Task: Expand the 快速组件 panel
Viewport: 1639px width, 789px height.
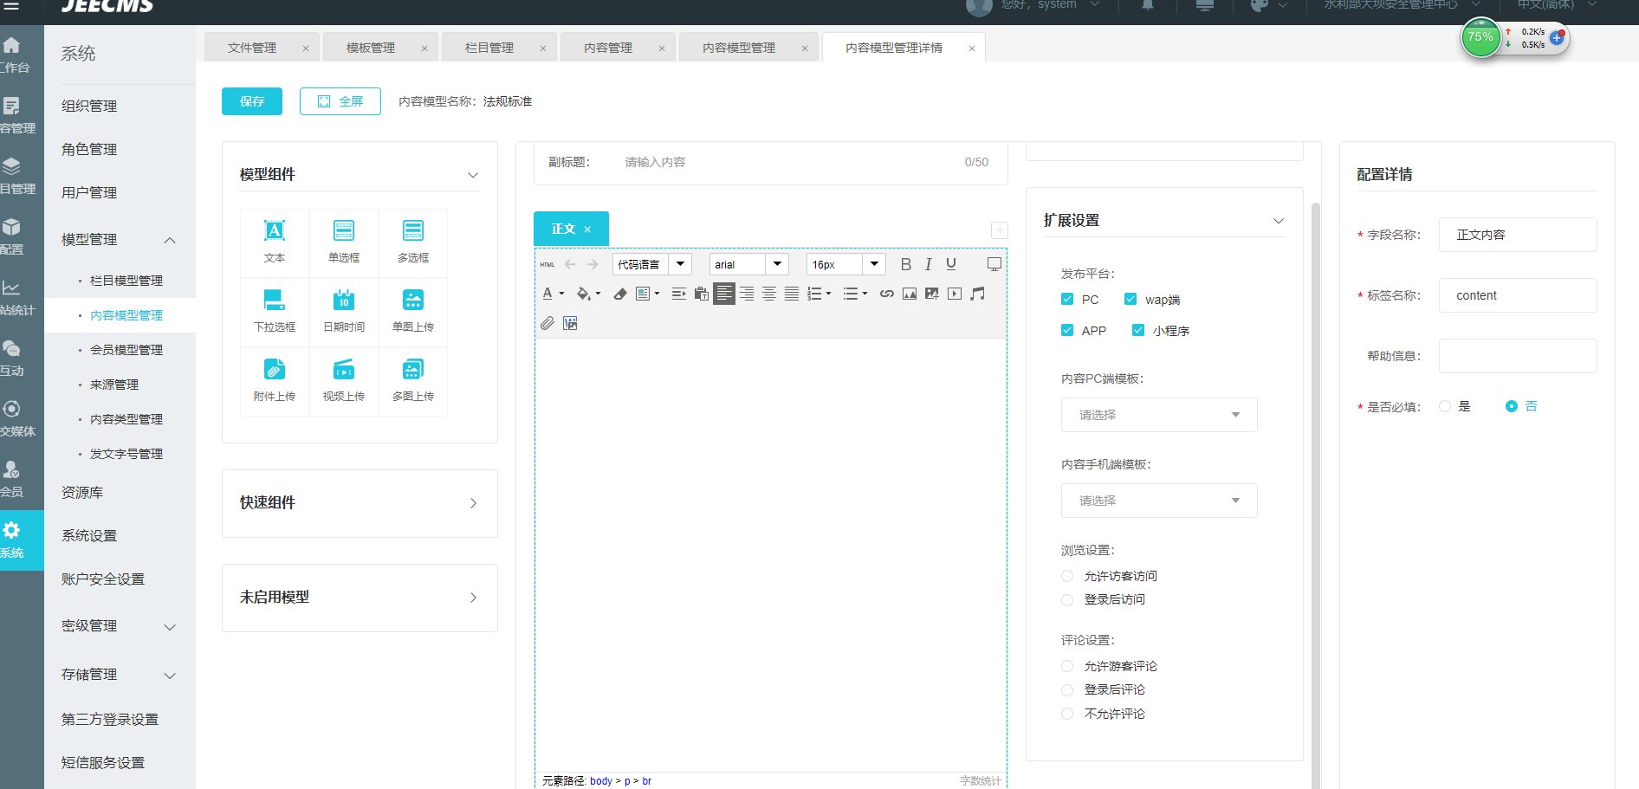Action: [360, 503]
